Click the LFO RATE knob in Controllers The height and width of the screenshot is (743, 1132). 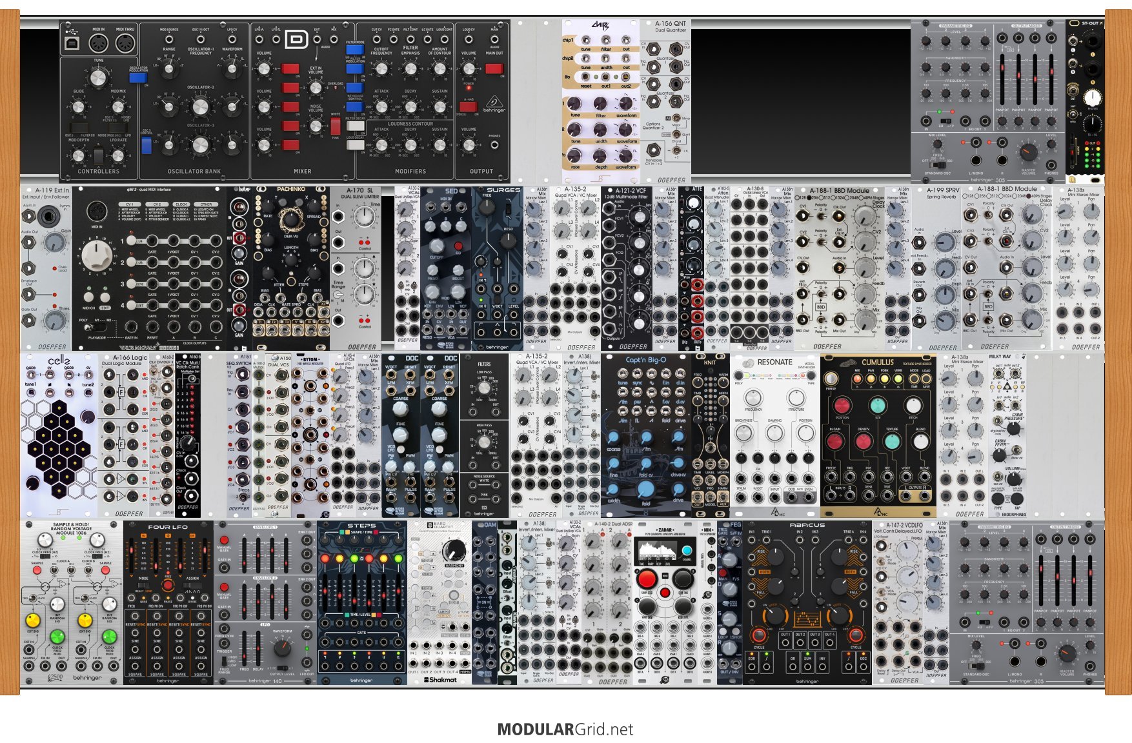pyautogui.click(x=118, y=155)
